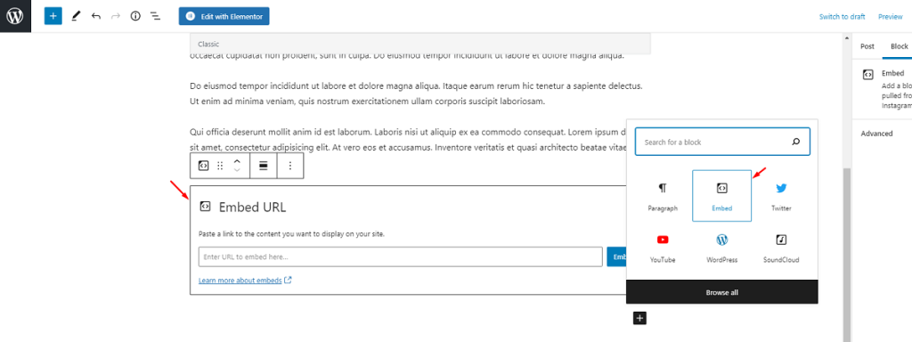Choose the Twitter block
Viewport: 912px width, 342px height.
781,196
